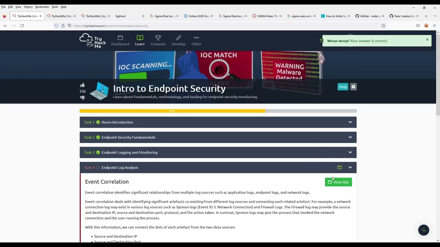The height and width of the screenshot is (247, 440).
Task: Expand Task 2 Endpoint Security Fundamentals chevron
Action: click(350, 137)
